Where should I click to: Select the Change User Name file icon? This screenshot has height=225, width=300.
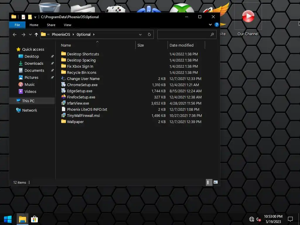click(x=64, y=79)
